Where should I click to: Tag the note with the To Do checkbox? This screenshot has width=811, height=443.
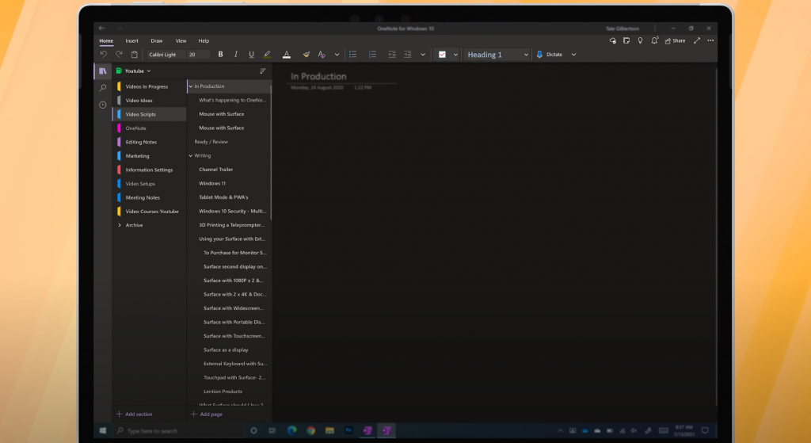[442, 55]
